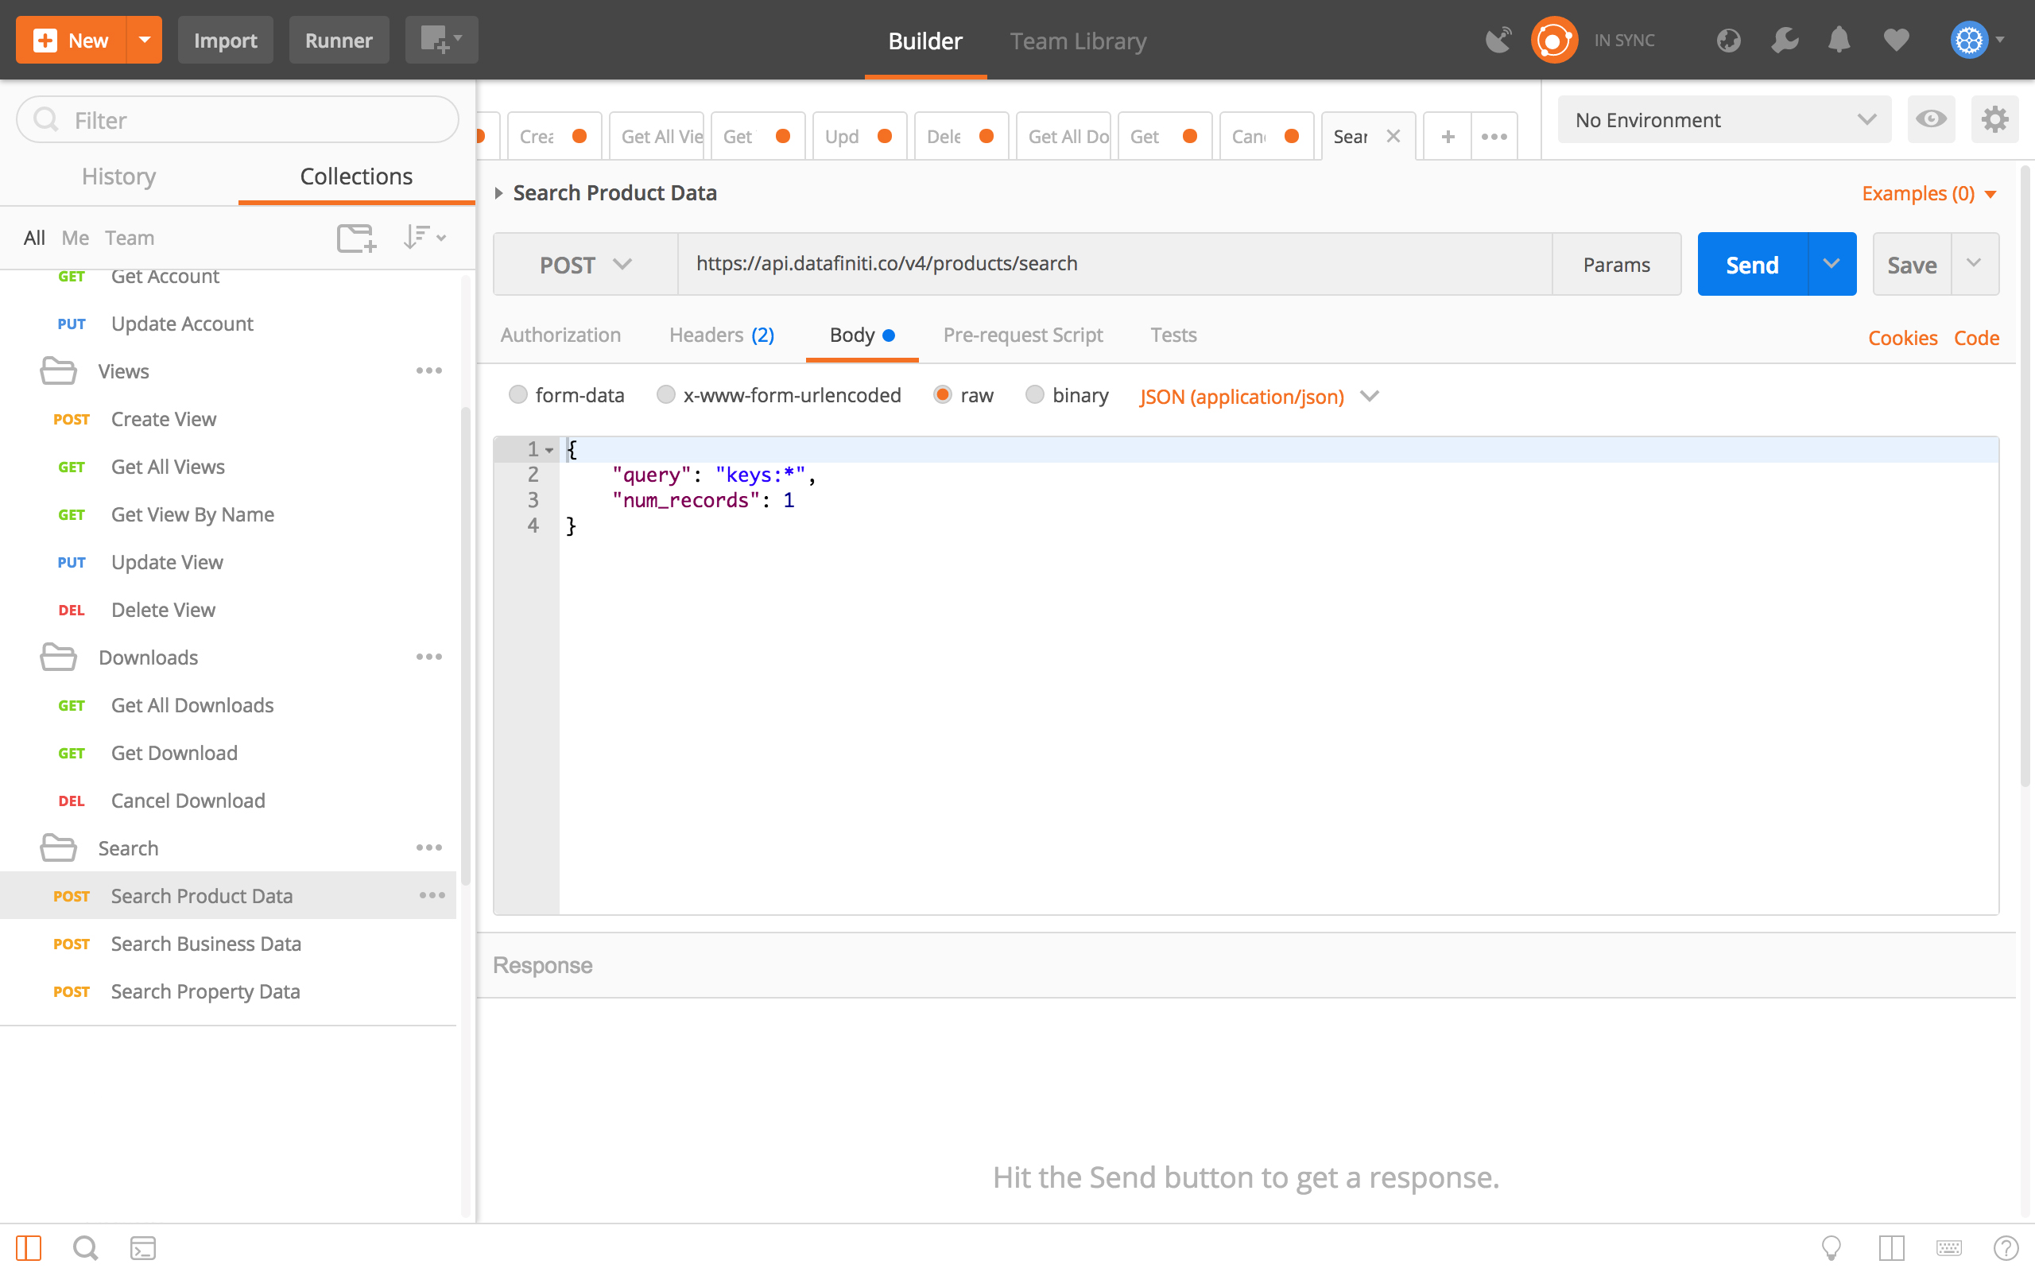Click the Search Product Data request body input field

(1246, 674)
